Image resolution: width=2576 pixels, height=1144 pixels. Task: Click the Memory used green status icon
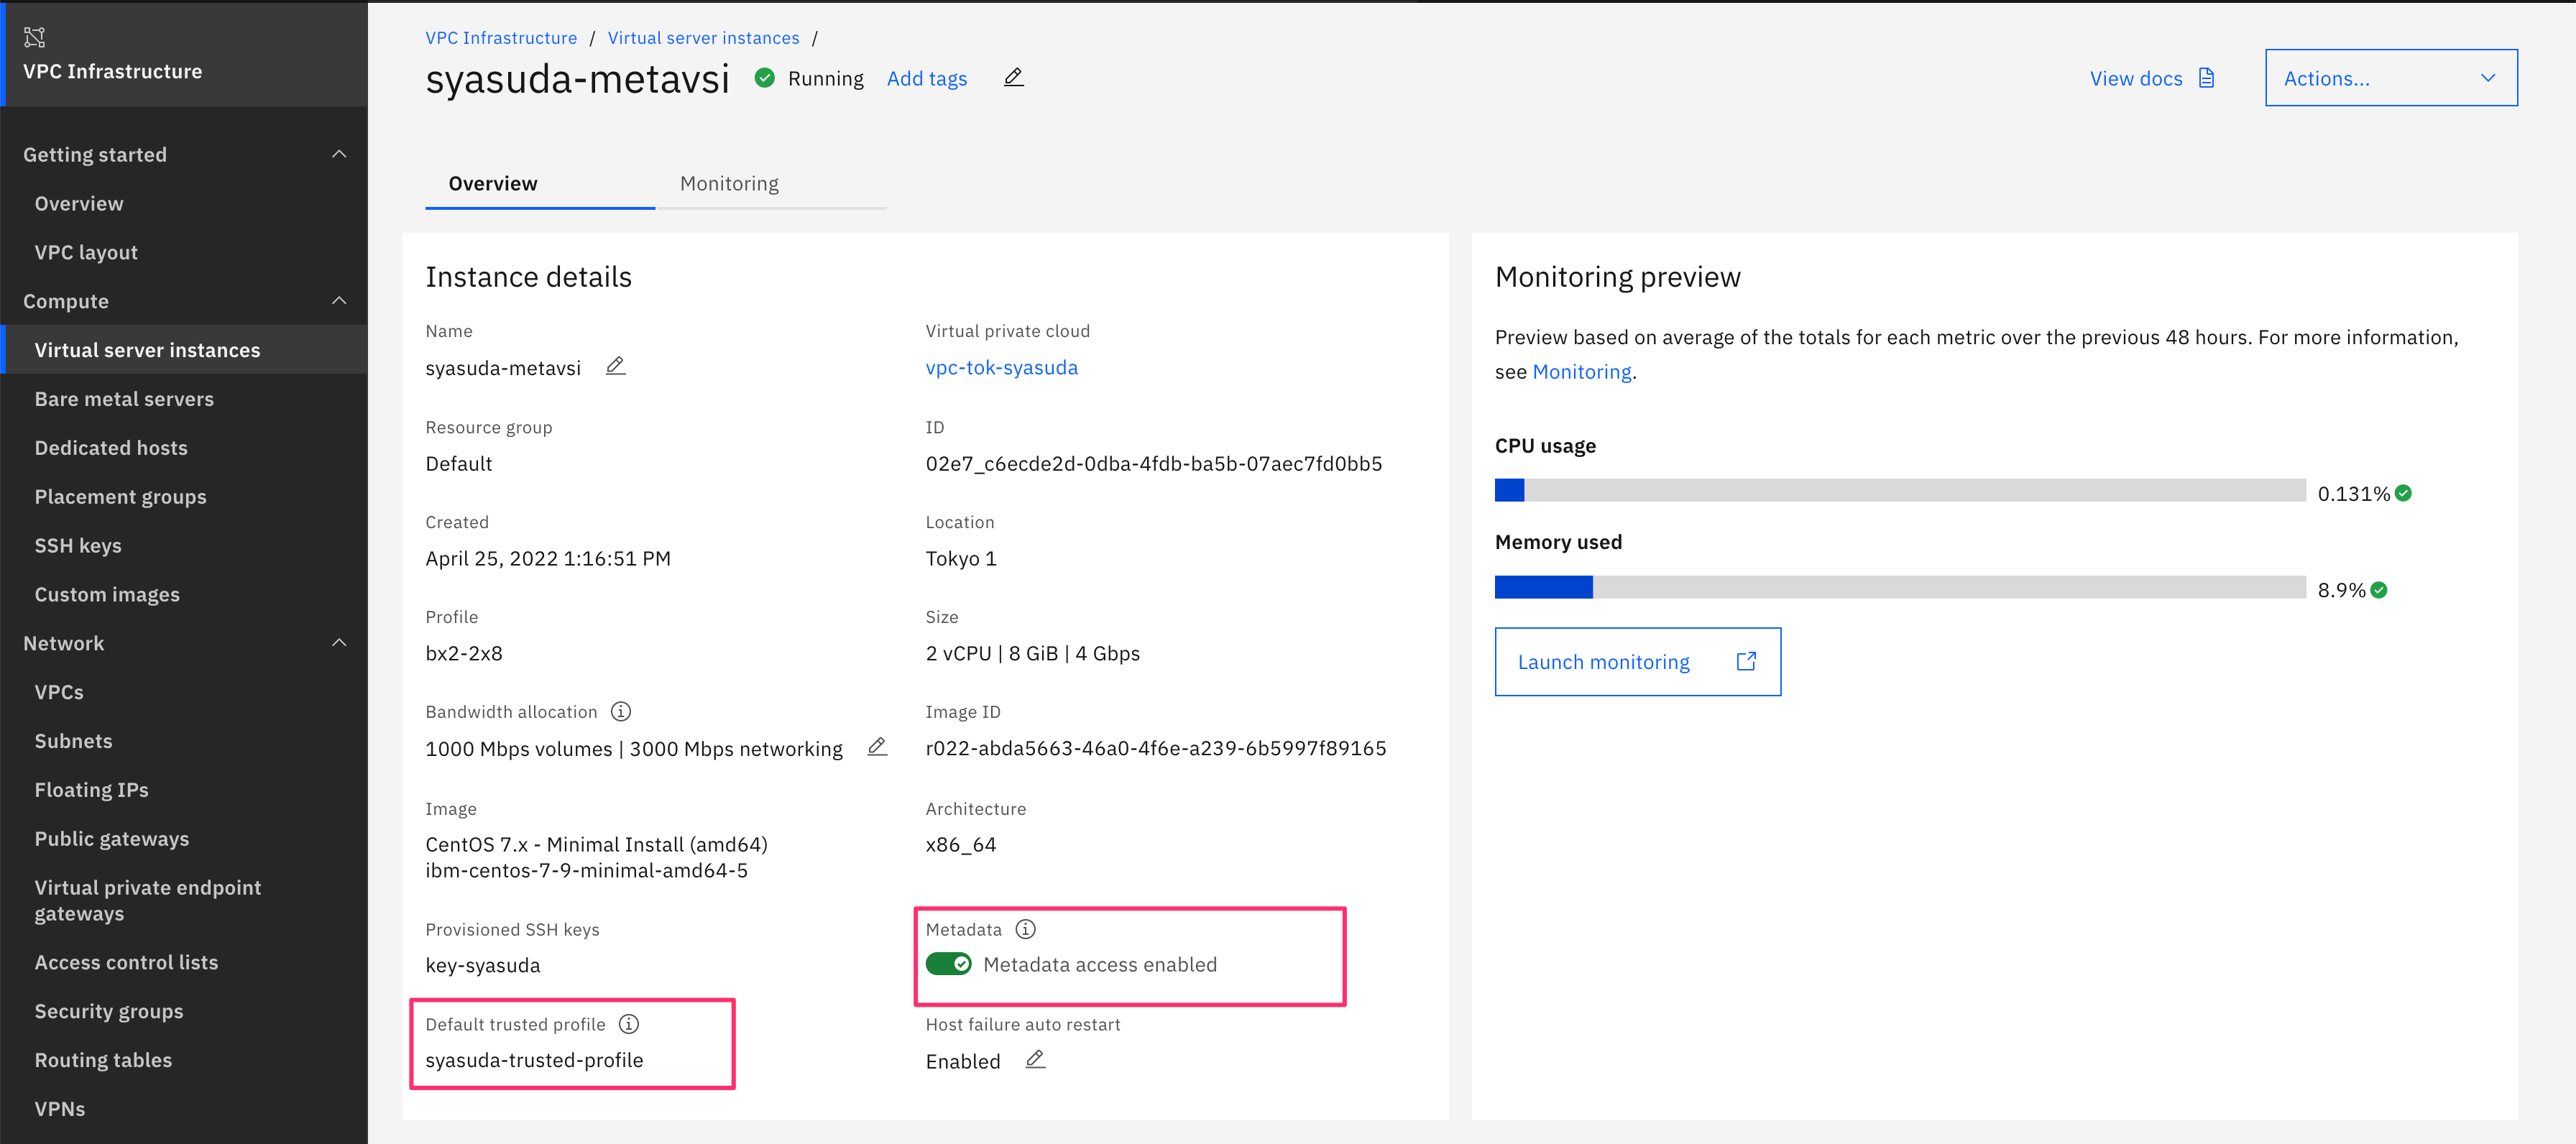pos(2380,590)
